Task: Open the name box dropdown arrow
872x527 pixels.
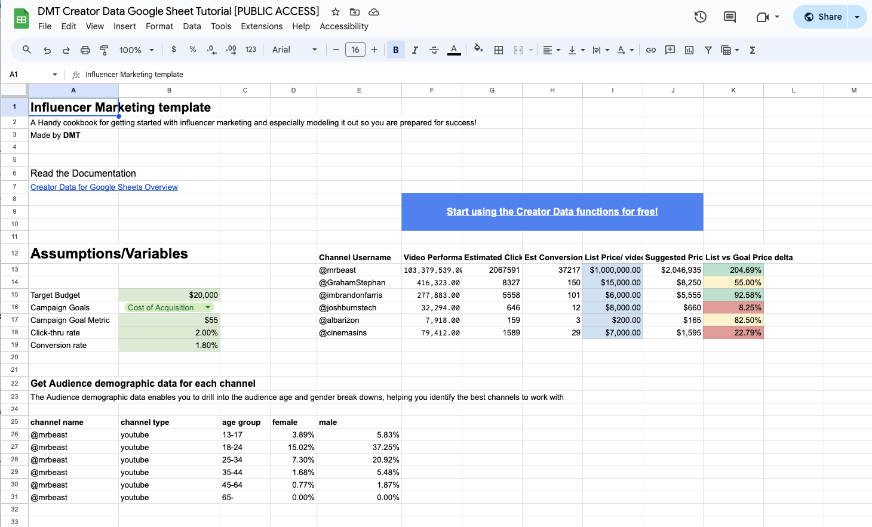Action: coord(55,75)
